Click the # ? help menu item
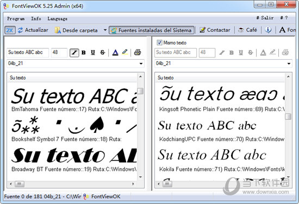This screenshot has width=299, height=204. tap(284, 18)
